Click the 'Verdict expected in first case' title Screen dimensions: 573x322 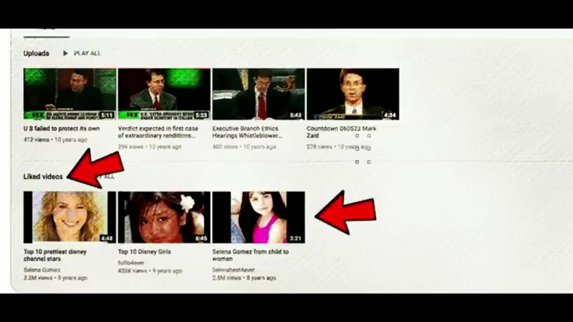pyautogui.click(x=158, y=132)
